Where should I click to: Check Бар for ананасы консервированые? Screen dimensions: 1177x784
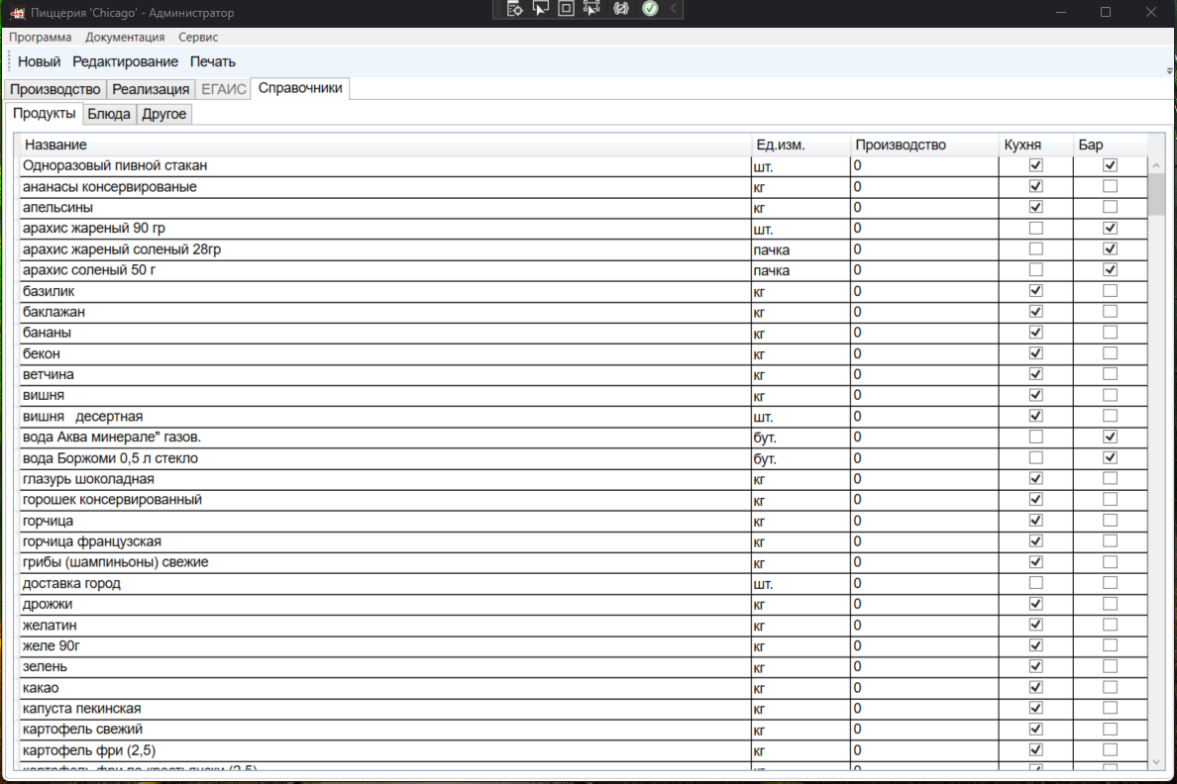click(1111, 186)
